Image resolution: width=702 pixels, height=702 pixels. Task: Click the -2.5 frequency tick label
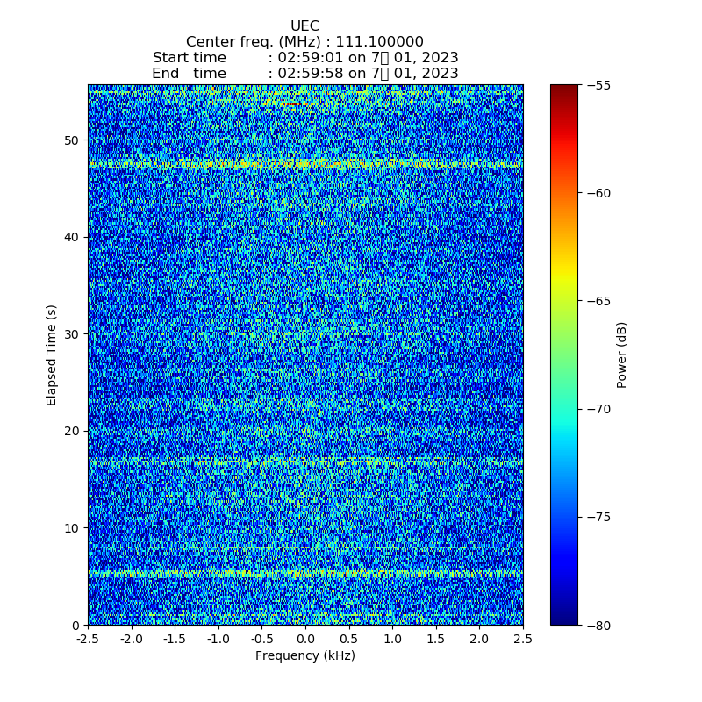coord(88,640)
